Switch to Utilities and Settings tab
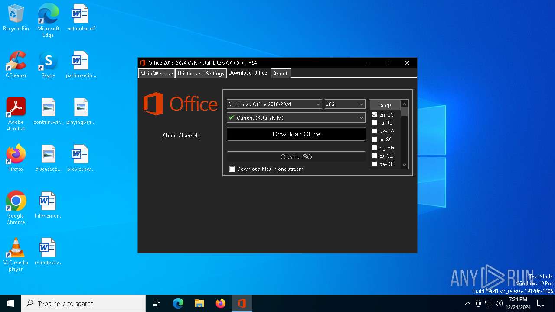The width and height of the screenshot is (555, 312). 201,74
